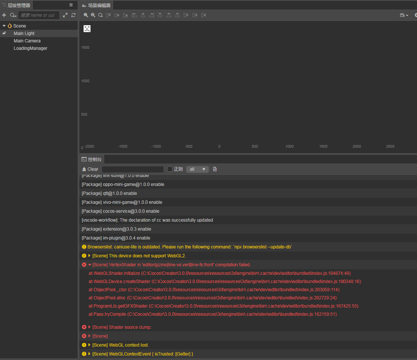The width and height of the screenshot is (417, 360).
Task: Select the Scene root node
Action: 20,26
